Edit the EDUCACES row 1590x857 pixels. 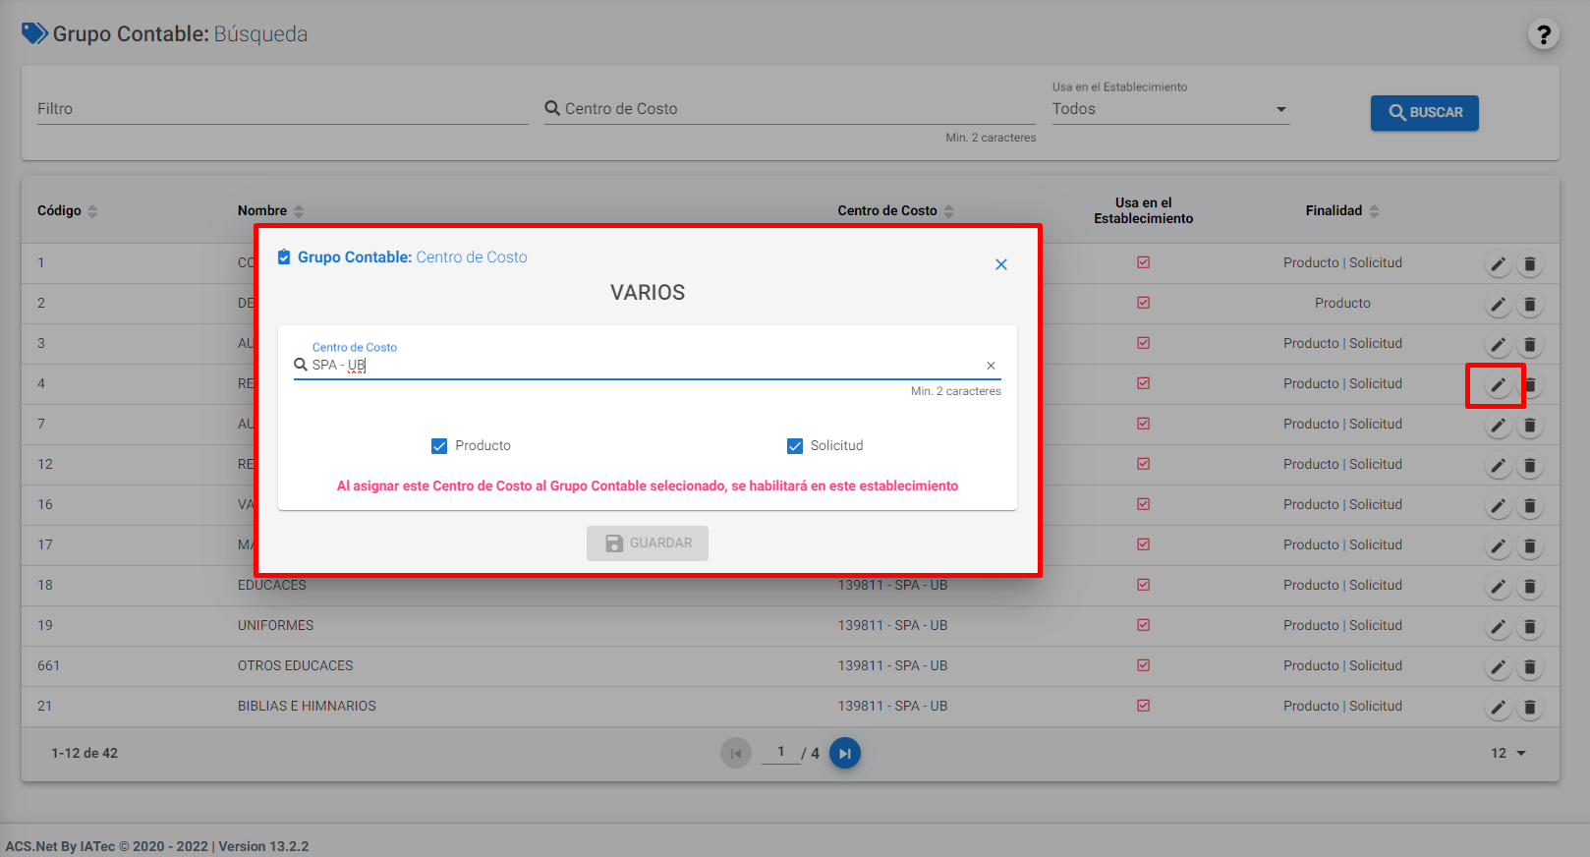1498,587
